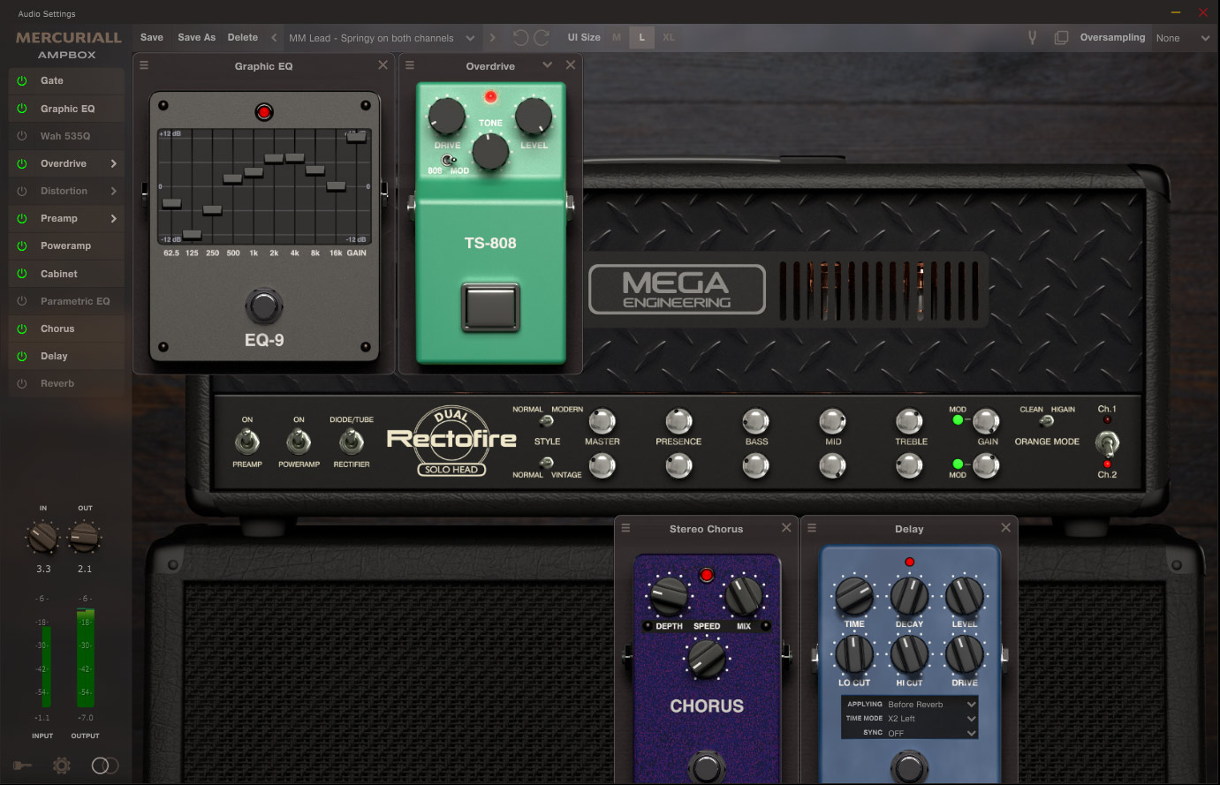Viewport: 1220px width, 785px height.
Task: Close the Stereo Chorus pedal panel
Action: pos(786,528)
